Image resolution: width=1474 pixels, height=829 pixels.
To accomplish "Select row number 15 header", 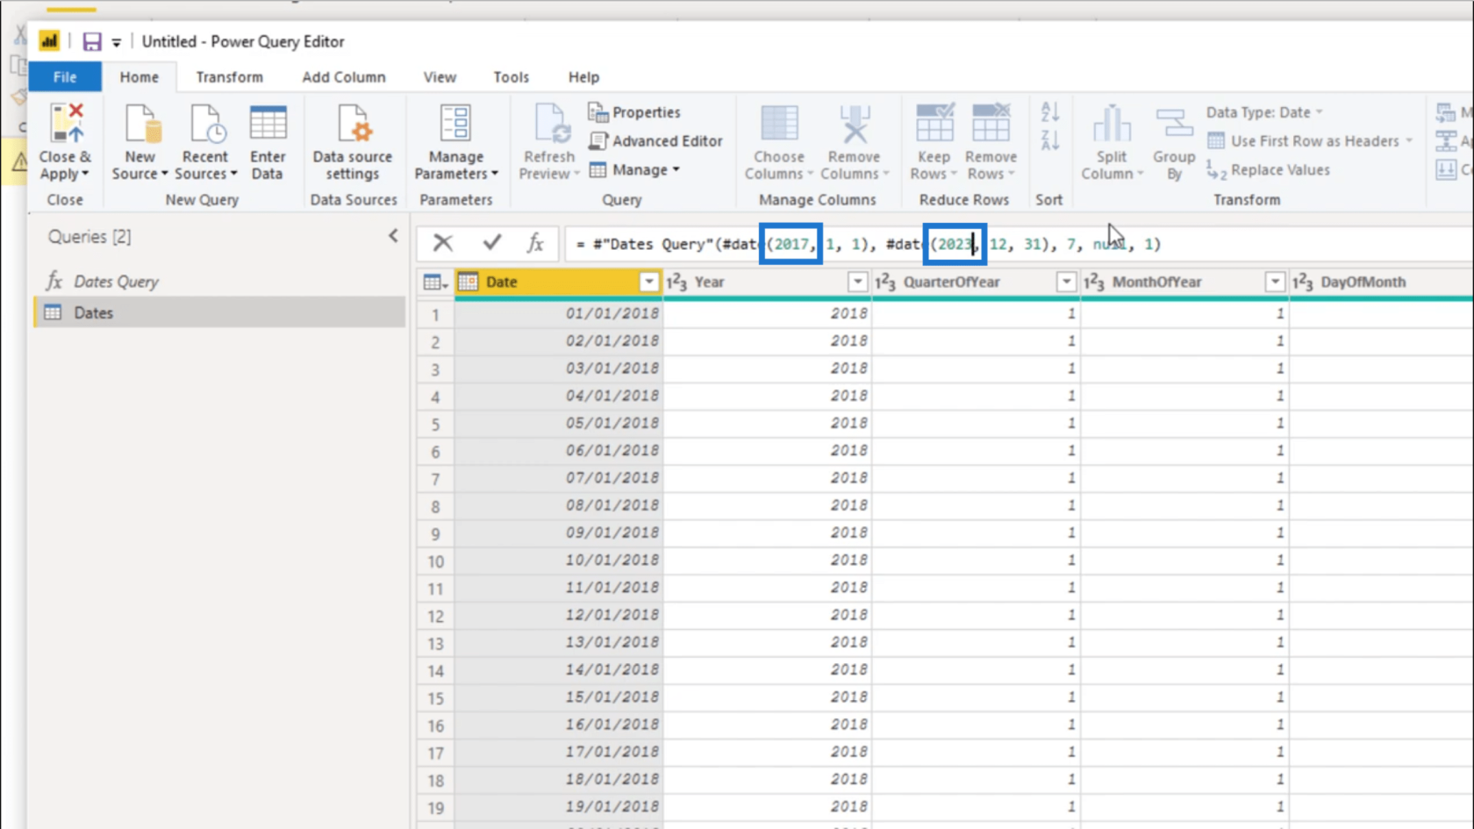I will coord(435,697).
